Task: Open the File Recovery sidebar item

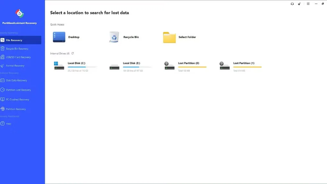Action: point(21,40)
